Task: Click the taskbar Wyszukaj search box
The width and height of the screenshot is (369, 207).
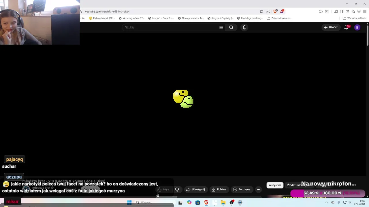Action: (x=154, y=202)
